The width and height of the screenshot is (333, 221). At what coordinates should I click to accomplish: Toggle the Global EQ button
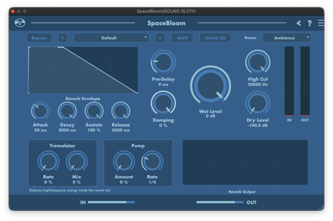click(x=215, y=38)
